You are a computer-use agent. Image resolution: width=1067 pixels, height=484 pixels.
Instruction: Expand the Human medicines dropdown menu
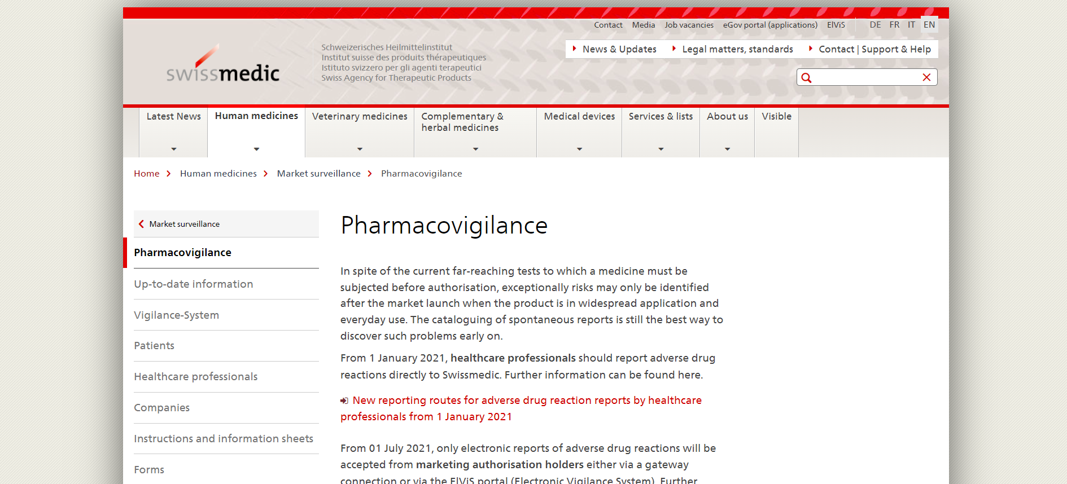coord(256,149)
